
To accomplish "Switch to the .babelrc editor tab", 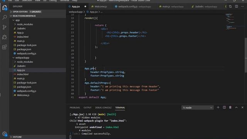I will tap(206, 7).
